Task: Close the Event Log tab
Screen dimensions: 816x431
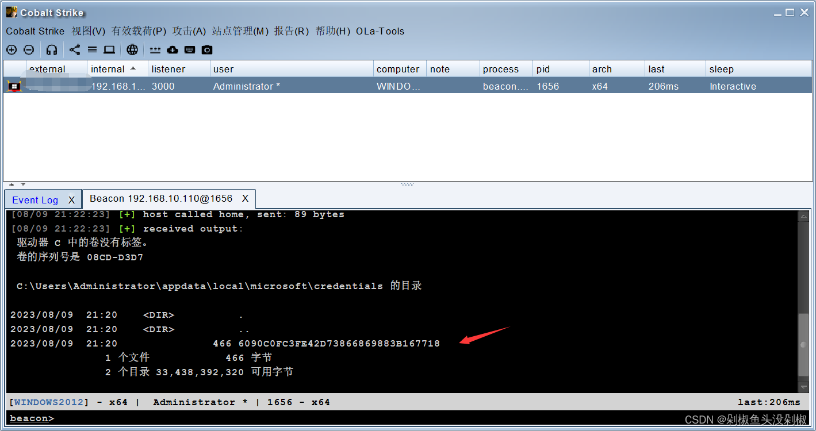Action: click(71, 200)
